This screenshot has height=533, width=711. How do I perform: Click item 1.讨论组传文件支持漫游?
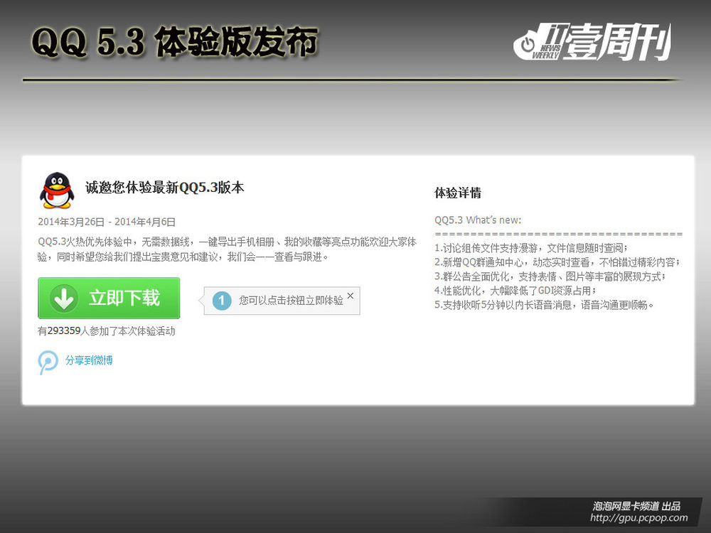[531, 248]
